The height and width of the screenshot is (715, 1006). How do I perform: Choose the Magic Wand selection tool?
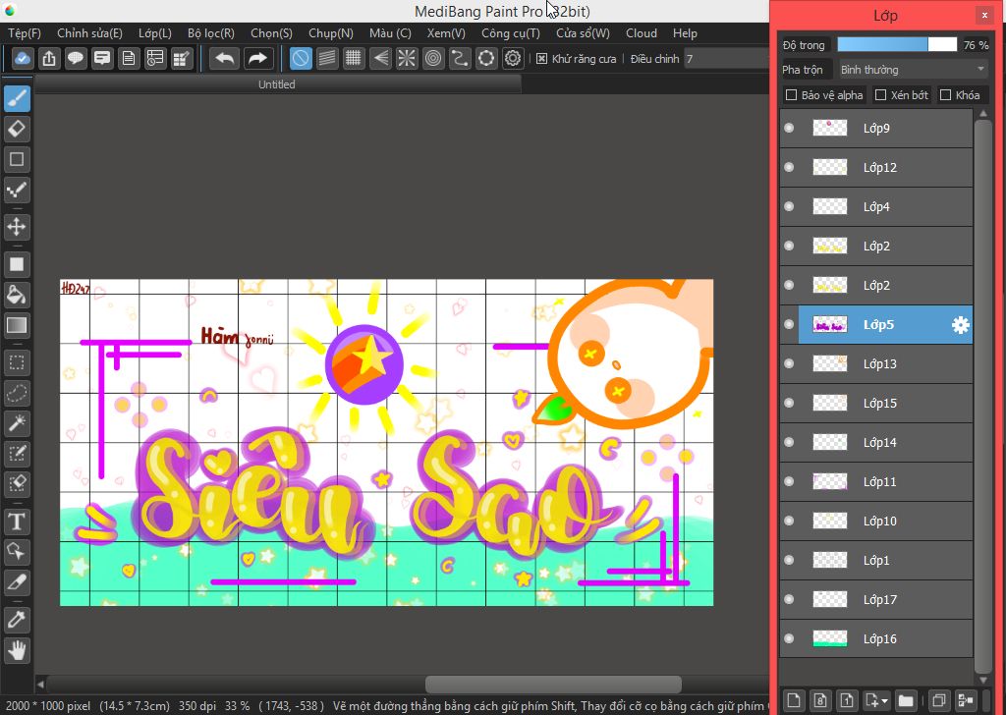pyautogui.click(x=17, y=422)
